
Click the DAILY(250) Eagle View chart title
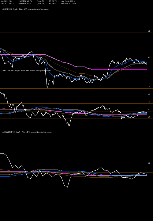25,9
